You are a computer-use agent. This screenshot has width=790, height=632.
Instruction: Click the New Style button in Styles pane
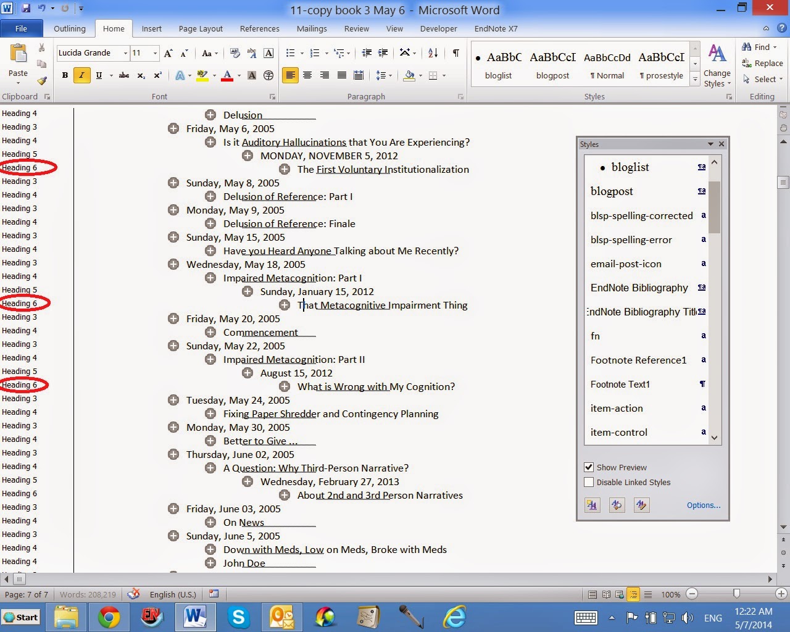tap(592, 505)
